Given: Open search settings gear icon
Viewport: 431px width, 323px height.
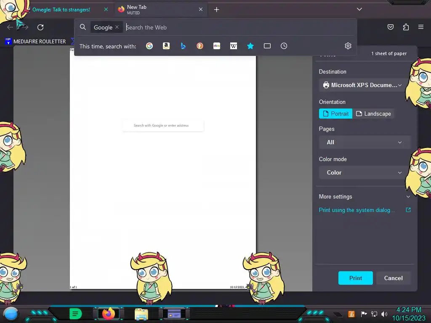Looking at the screenshot, I should point(348,46).
